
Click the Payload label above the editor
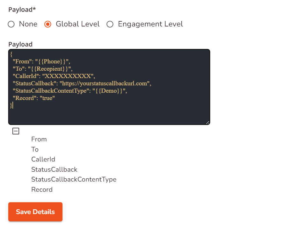20,44
